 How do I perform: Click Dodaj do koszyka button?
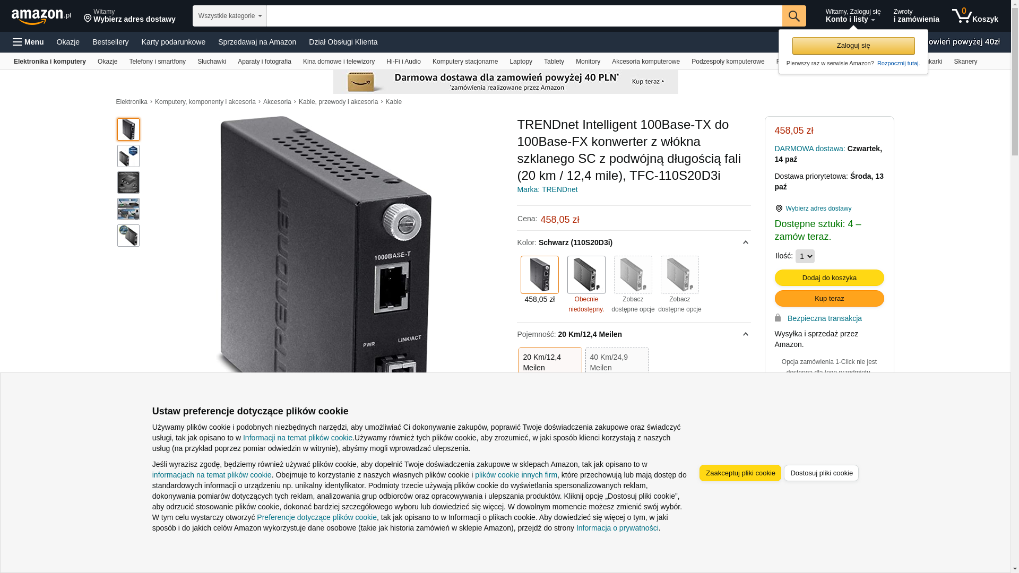830,278
